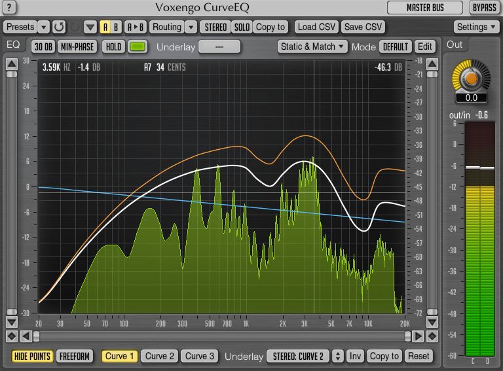The width and height of the screenshot is (503, 371).
Task: Click the DEFAULT spectrum mode selector
Action: (396, 46)
